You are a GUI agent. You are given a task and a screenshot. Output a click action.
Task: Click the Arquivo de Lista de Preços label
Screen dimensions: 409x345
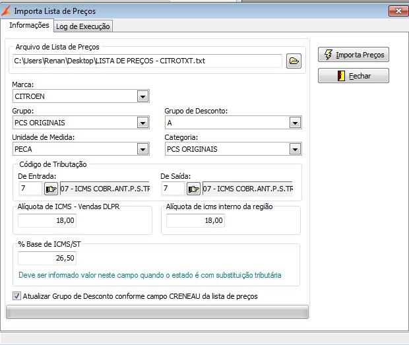coord(57,47)
